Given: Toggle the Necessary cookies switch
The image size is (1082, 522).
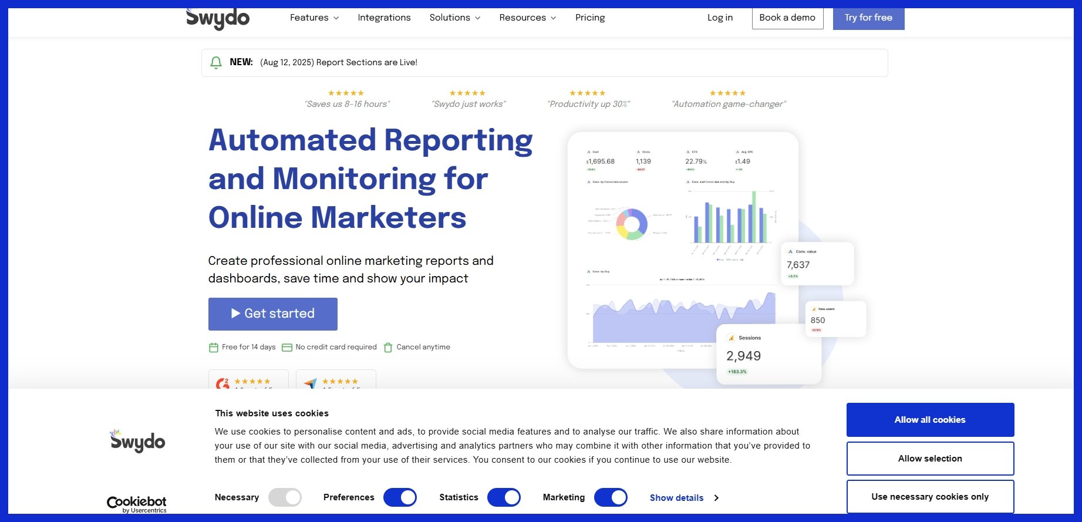Looking at the screenshot, I should click(x=285, y=497).
